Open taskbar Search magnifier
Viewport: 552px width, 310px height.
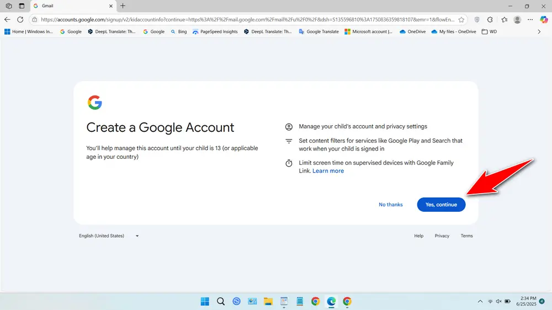(x=221, y=302)
